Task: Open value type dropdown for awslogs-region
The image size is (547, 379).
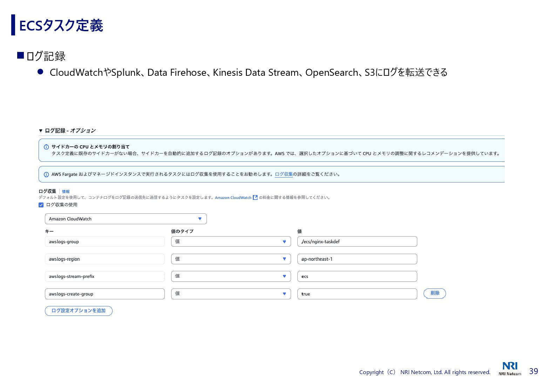Action: pos(231,259)
